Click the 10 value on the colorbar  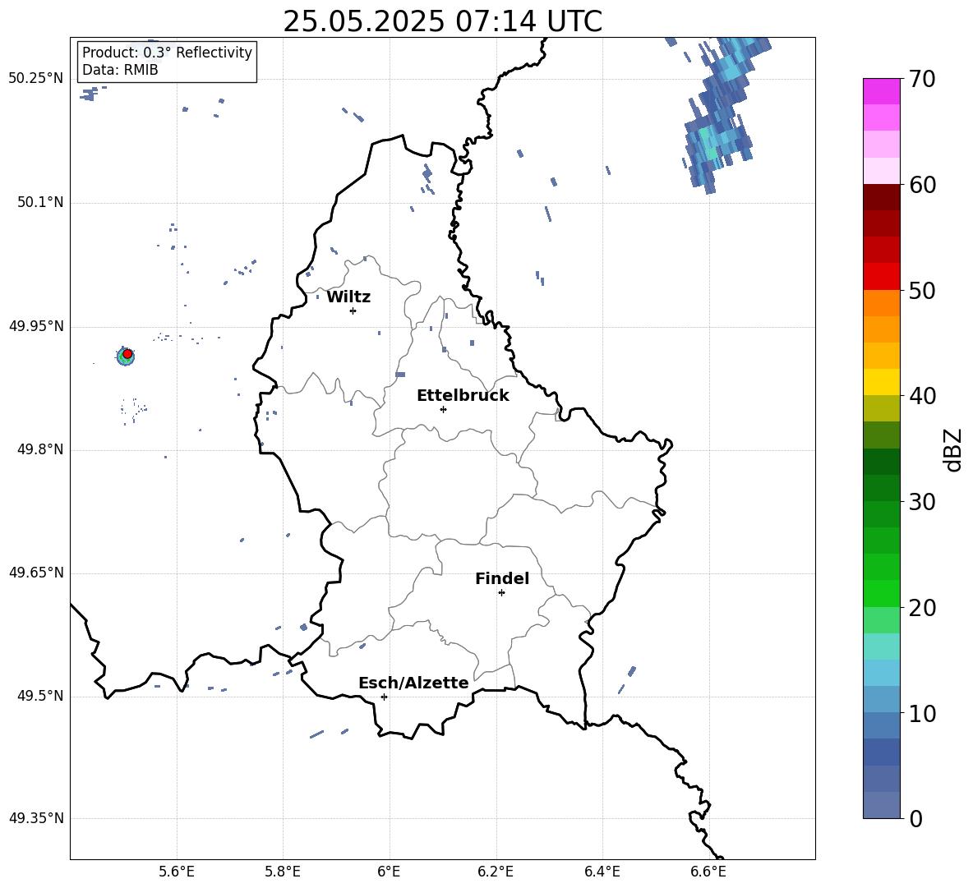tap(922, 714)
